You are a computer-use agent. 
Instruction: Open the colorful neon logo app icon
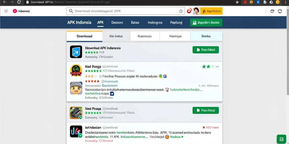click(76, 132)
